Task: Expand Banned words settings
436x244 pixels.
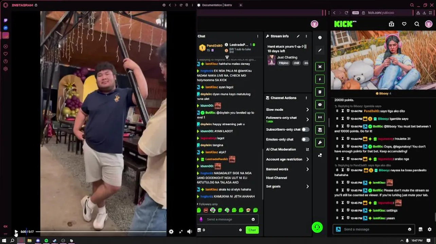Action: [287, 169]
